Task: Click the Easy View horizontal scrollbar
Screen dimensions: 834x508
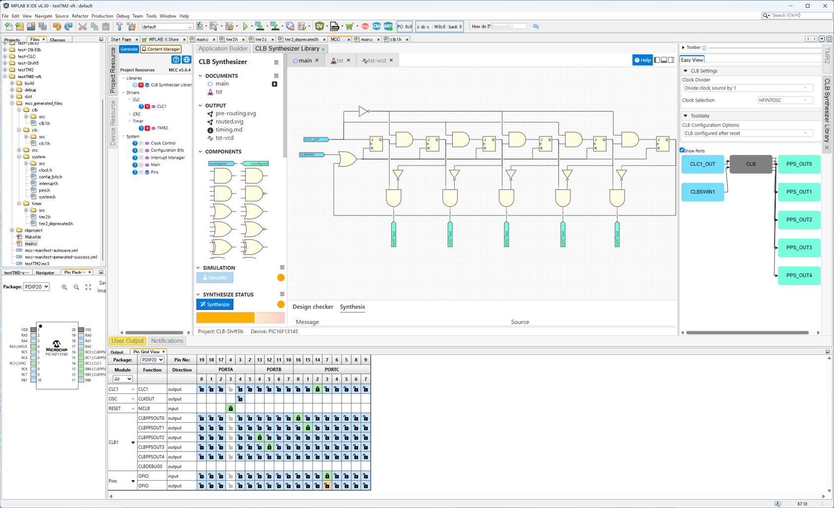Action: (x=747, y=333)
